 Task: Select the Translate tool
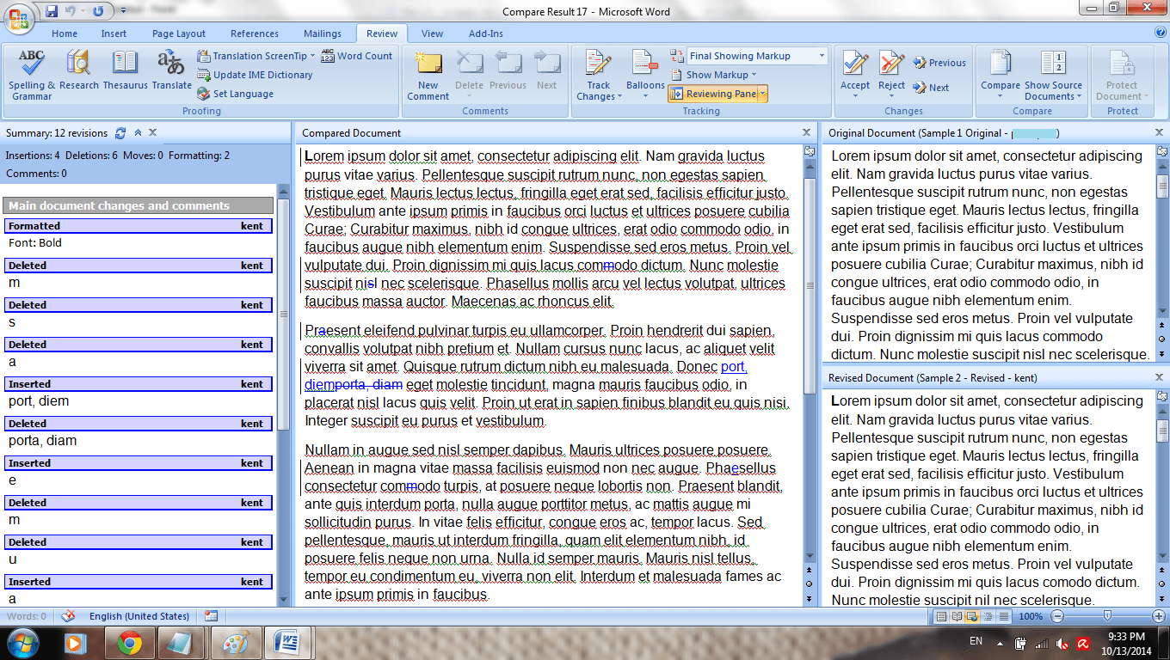[x=171, y=73]
